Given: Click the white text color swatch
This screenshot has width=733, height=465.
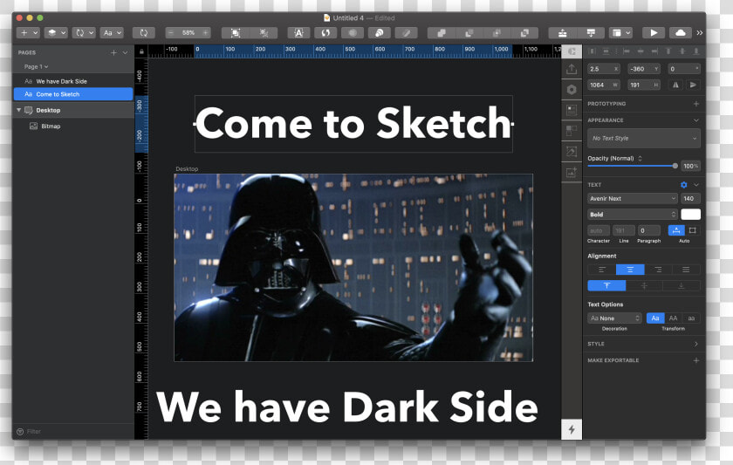Looking at the screenshot, I should click(690, 215).
